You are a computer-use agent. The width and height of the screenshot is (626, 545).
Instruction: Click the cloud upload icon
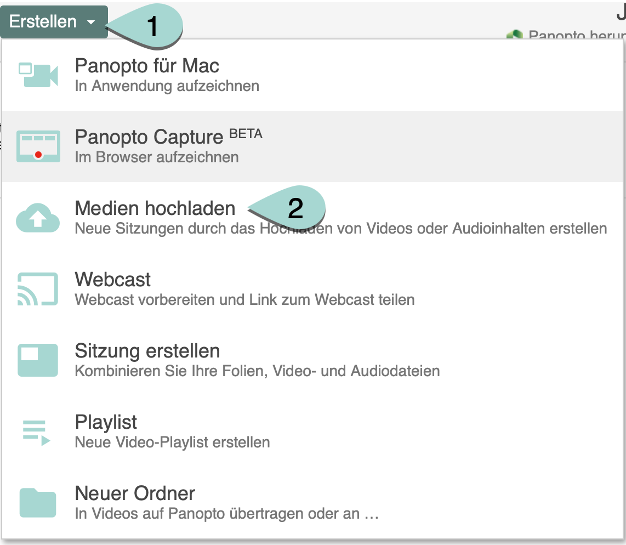[x=38, y=218]
